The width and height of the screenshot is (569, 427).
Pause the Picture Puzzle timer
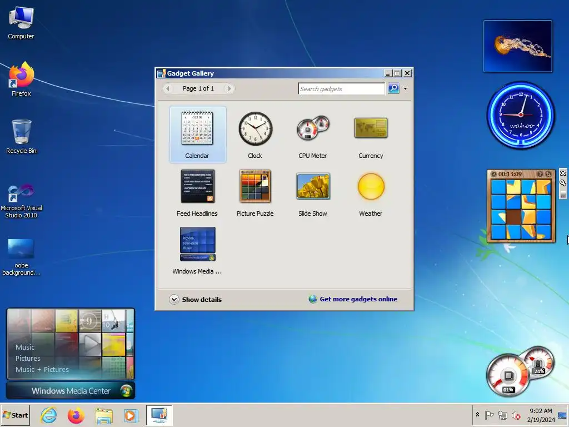point(494,174)
